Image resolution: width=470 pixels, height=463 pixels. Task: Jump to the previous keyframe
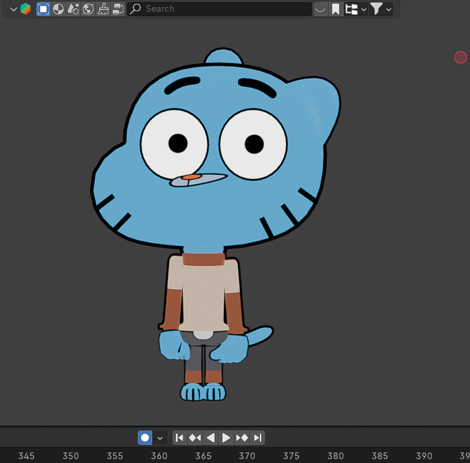(195, 438)
